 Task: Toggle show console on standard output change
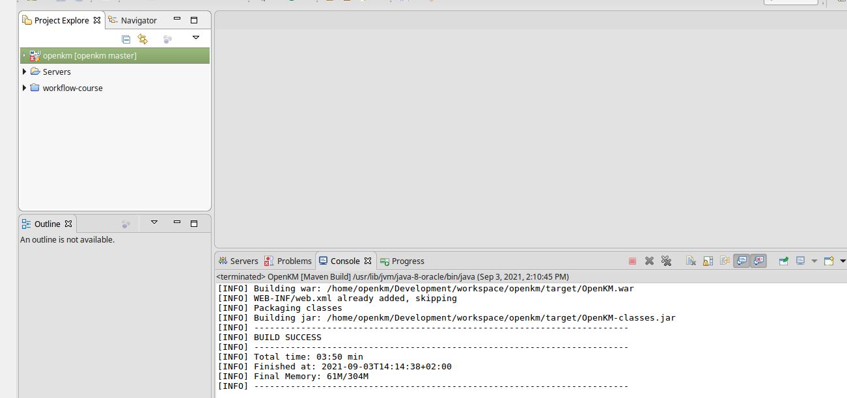[x=742, y=261]
